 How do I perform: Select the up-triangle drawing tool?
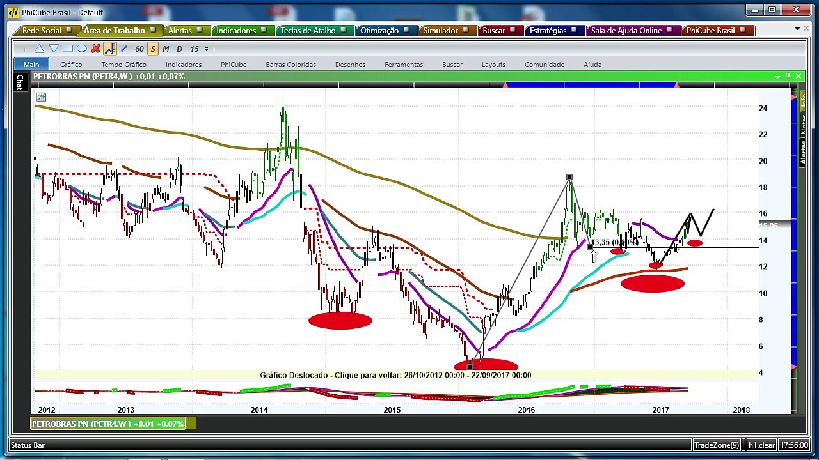click(40, 49)
